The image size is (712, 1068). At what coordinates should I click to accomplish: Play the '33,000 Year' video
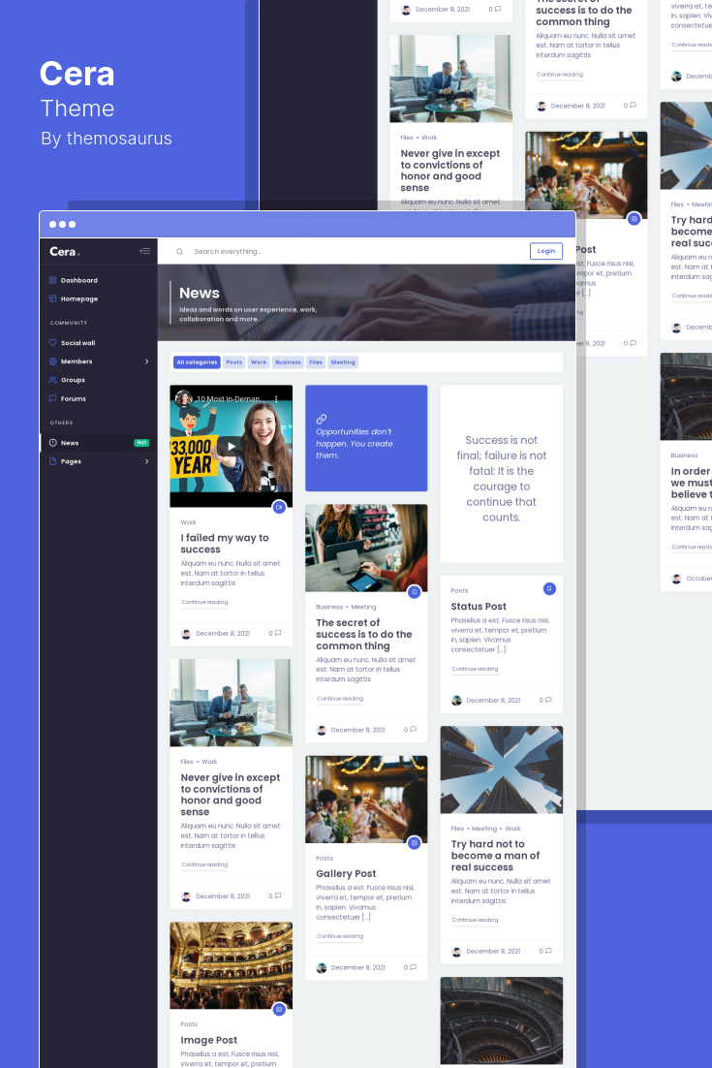click(232, 447)
